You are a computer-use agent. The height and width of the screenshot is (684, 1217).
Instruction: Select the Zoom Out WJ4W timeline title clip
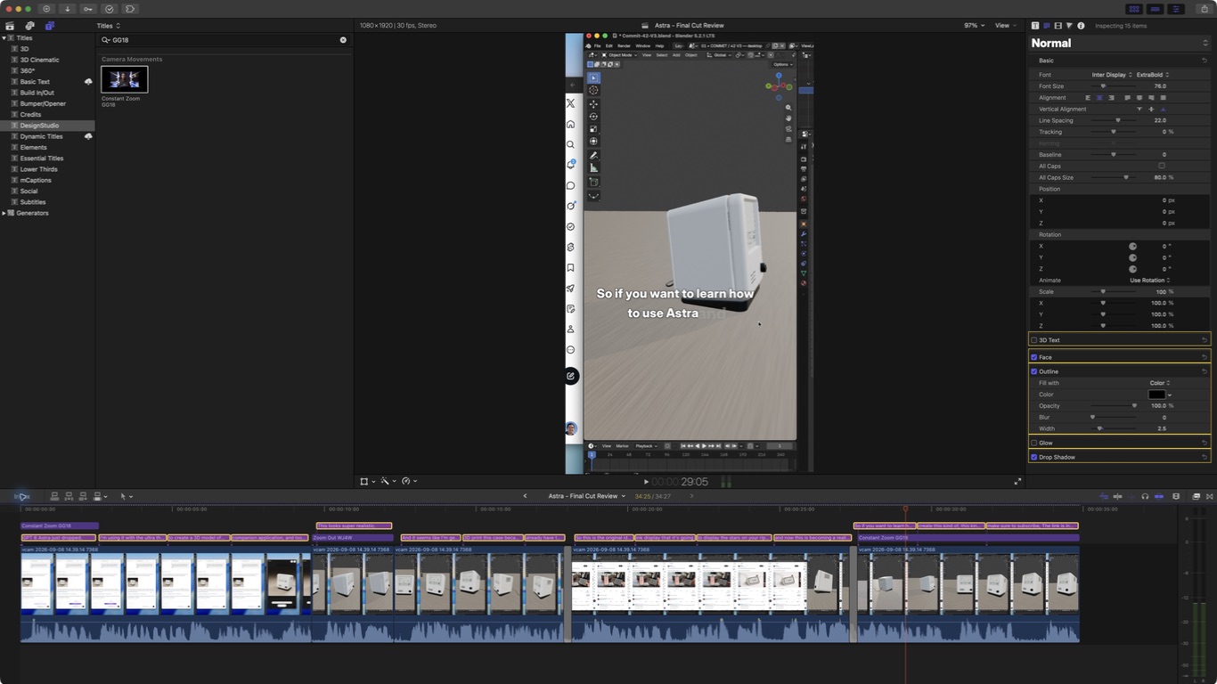tap(352, 538)
